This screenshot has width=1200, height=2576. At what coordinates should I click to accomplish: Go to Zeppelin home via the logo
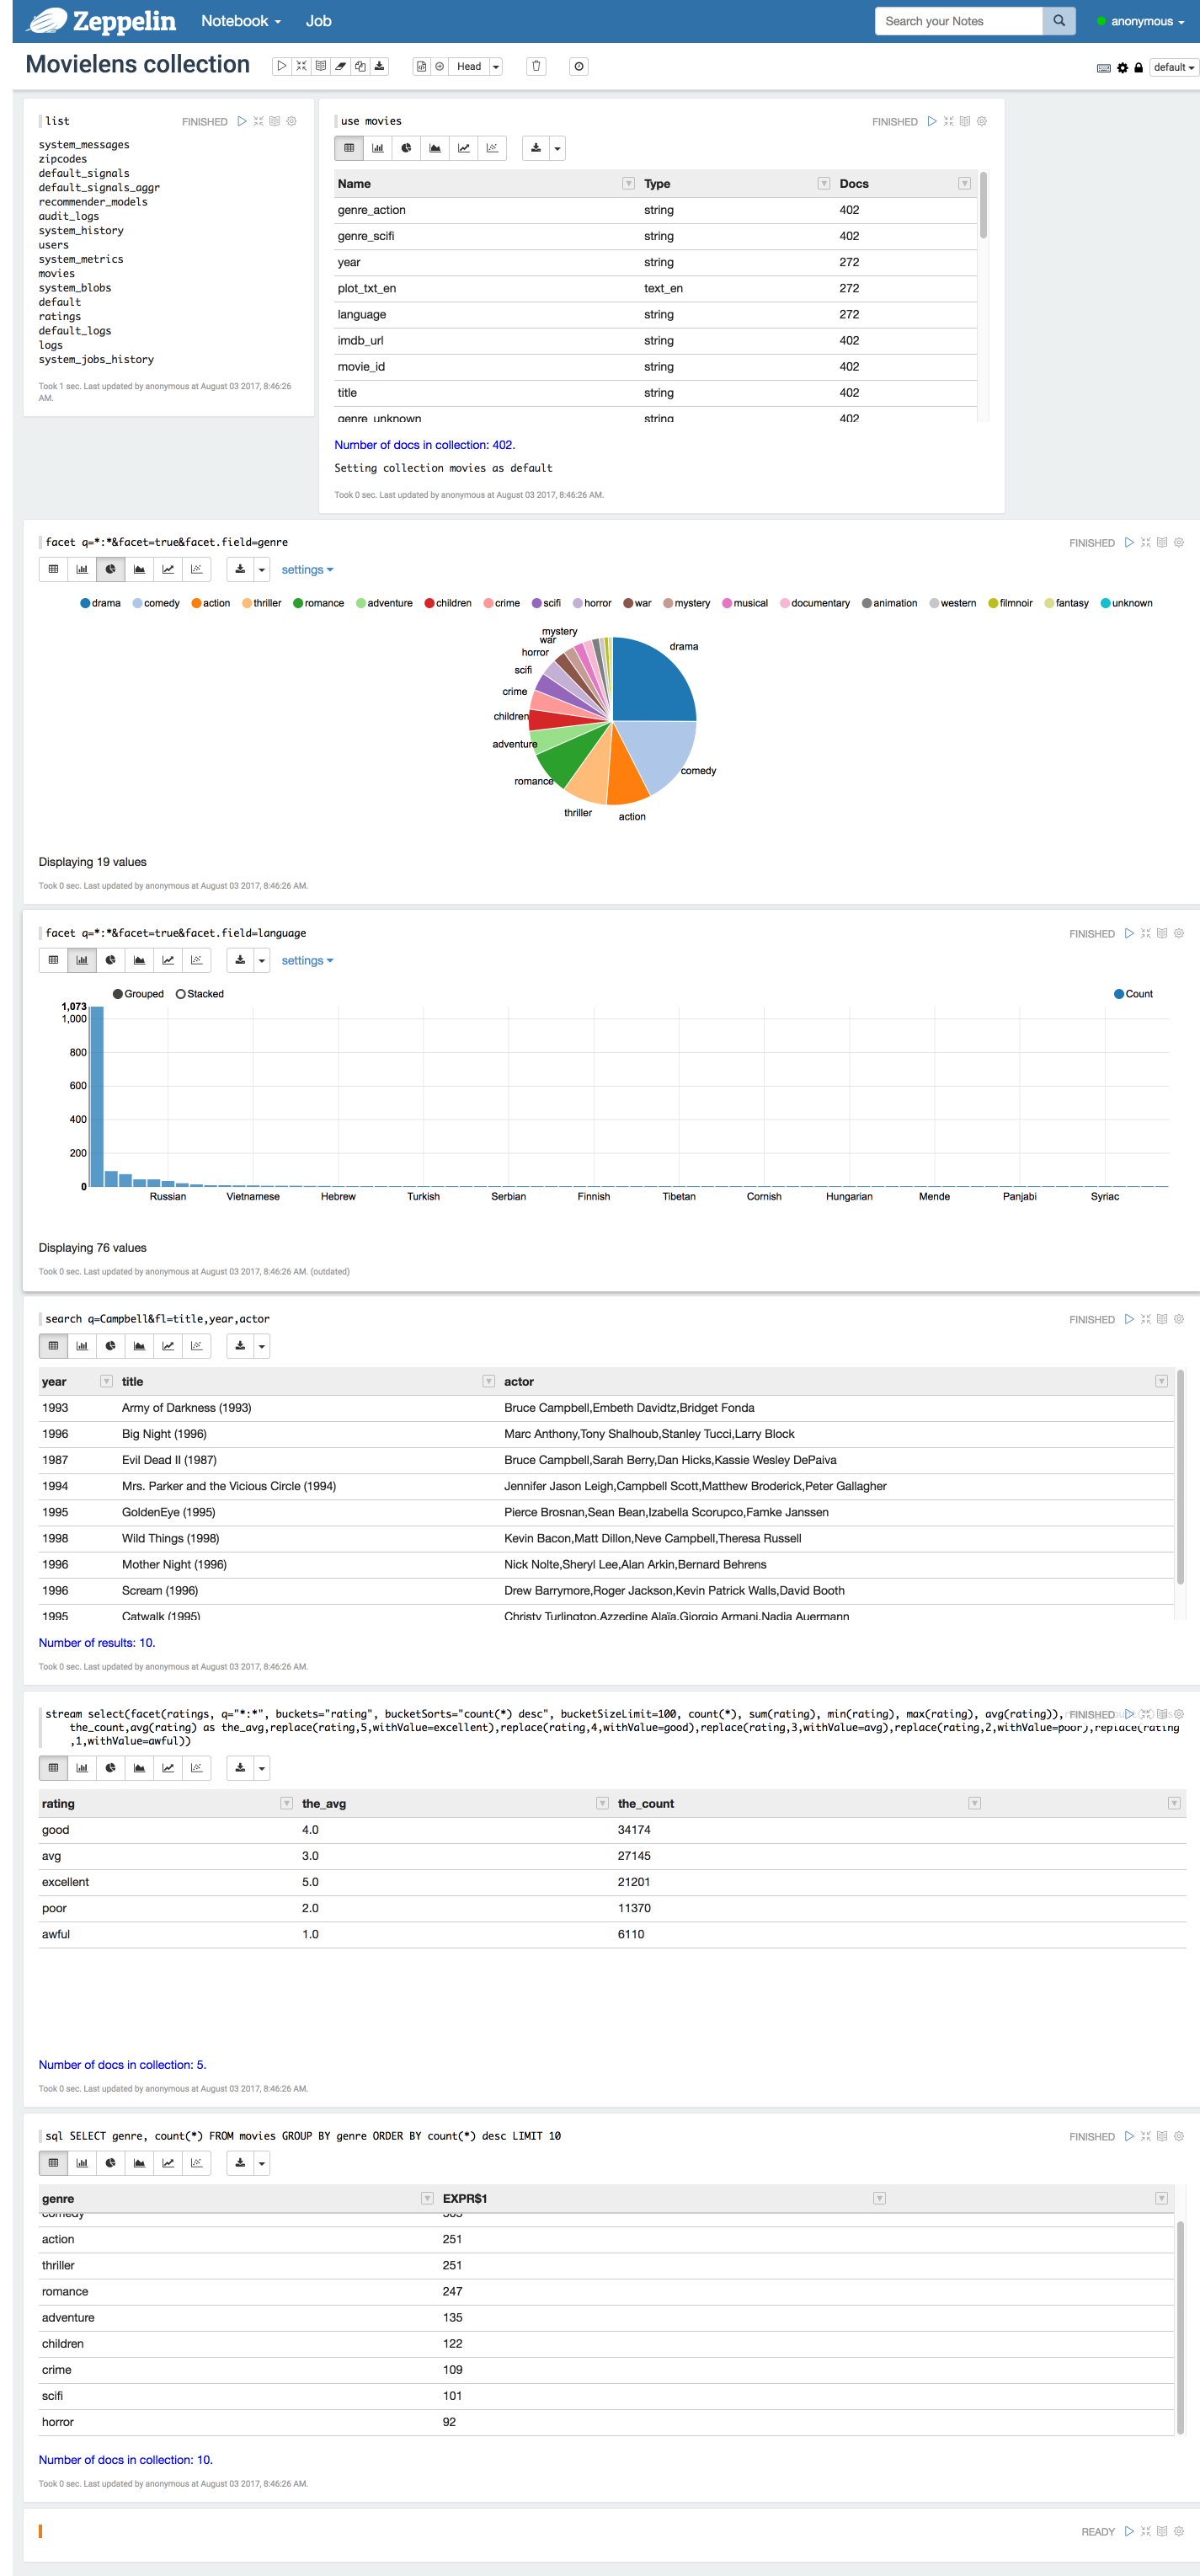101,21
